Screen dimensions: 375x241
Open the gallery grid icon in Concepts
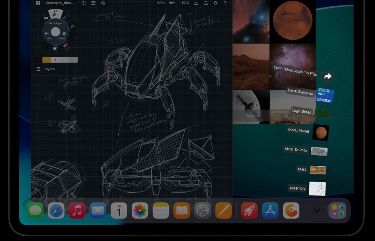[x=38, y=3]
